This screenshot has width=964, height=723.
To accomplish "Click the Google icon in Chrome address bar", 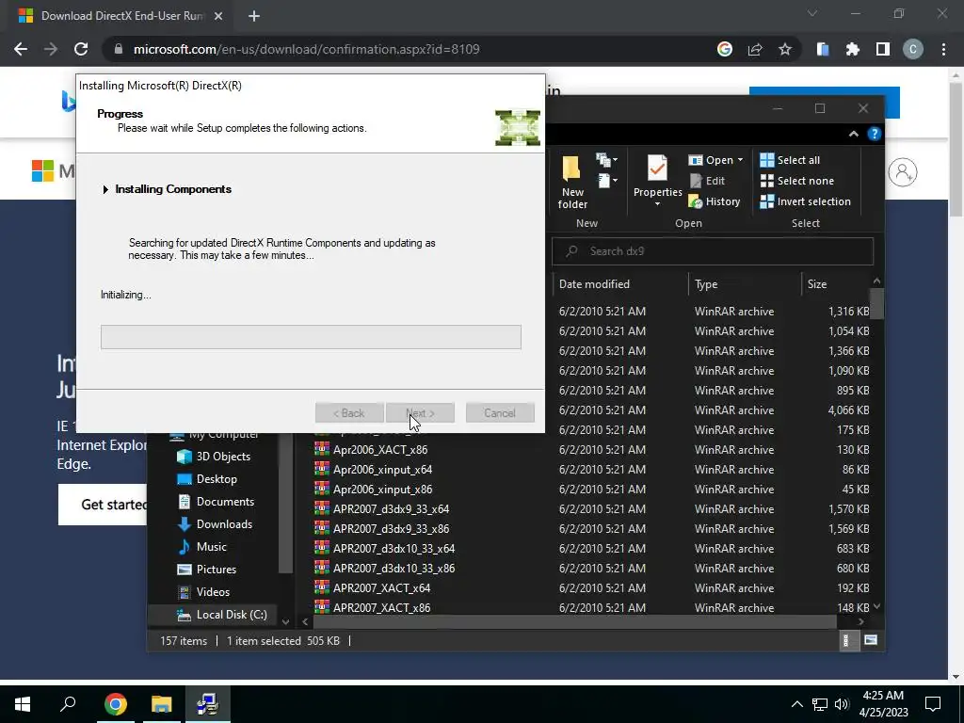I will (x=725, y=49).
